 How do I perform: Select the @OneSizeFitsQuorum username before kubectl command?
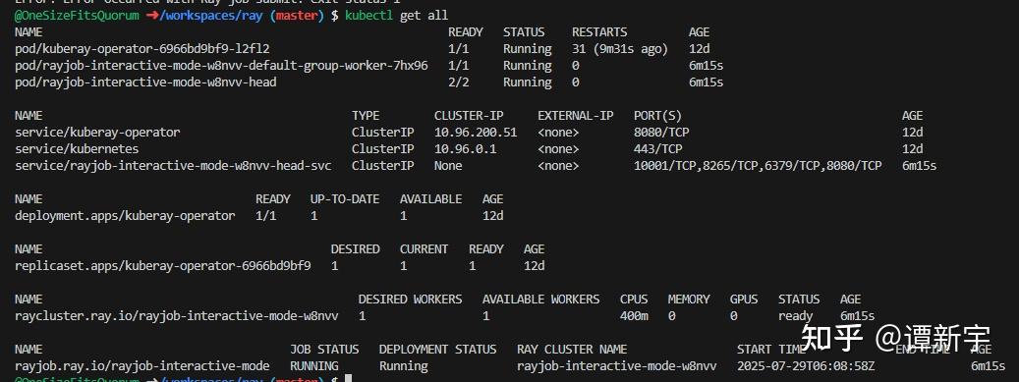coord(77,15)
